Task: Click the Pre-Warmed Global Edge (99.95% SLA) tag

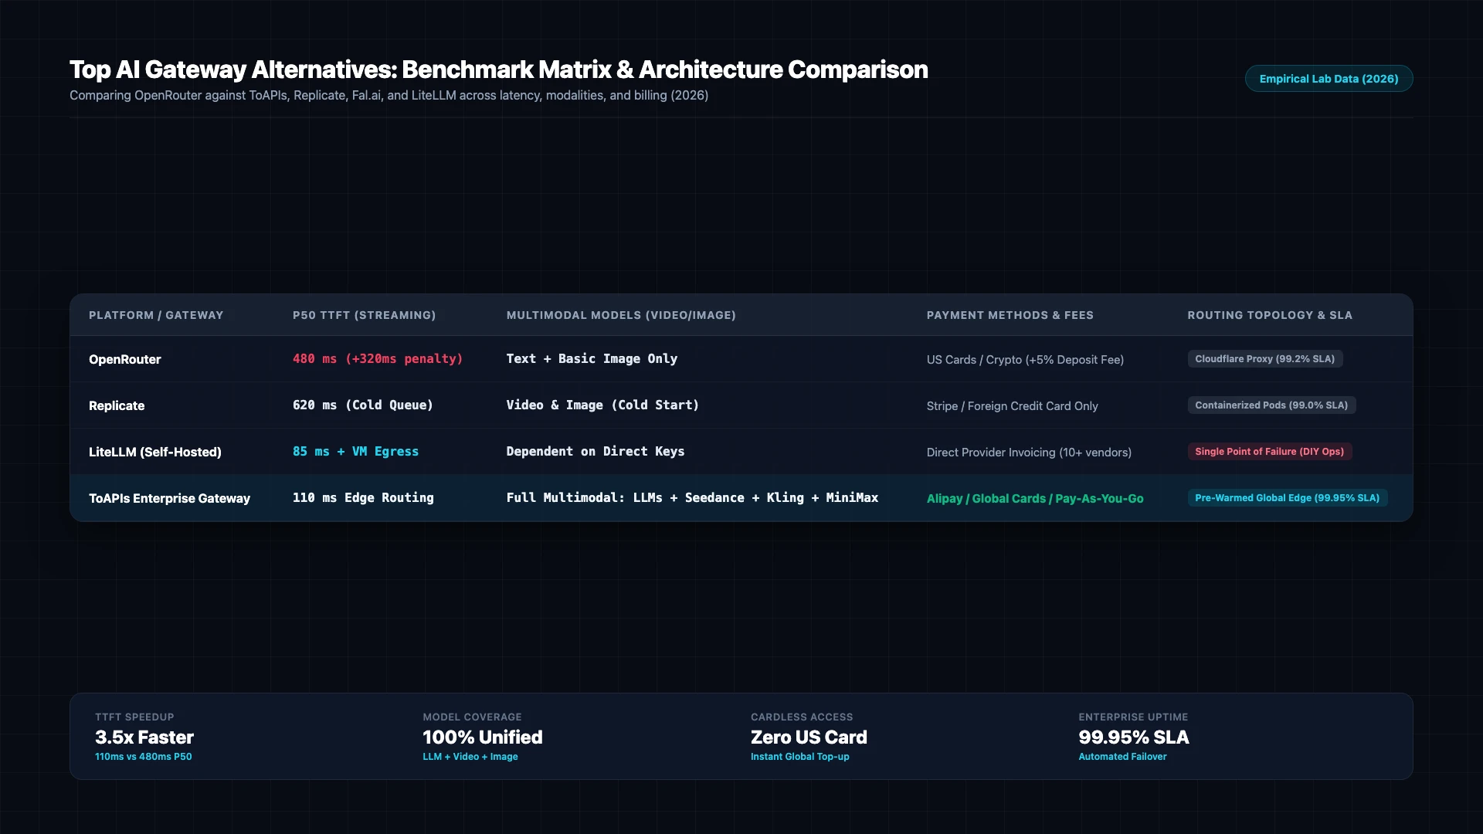Action: point(1288,498)
